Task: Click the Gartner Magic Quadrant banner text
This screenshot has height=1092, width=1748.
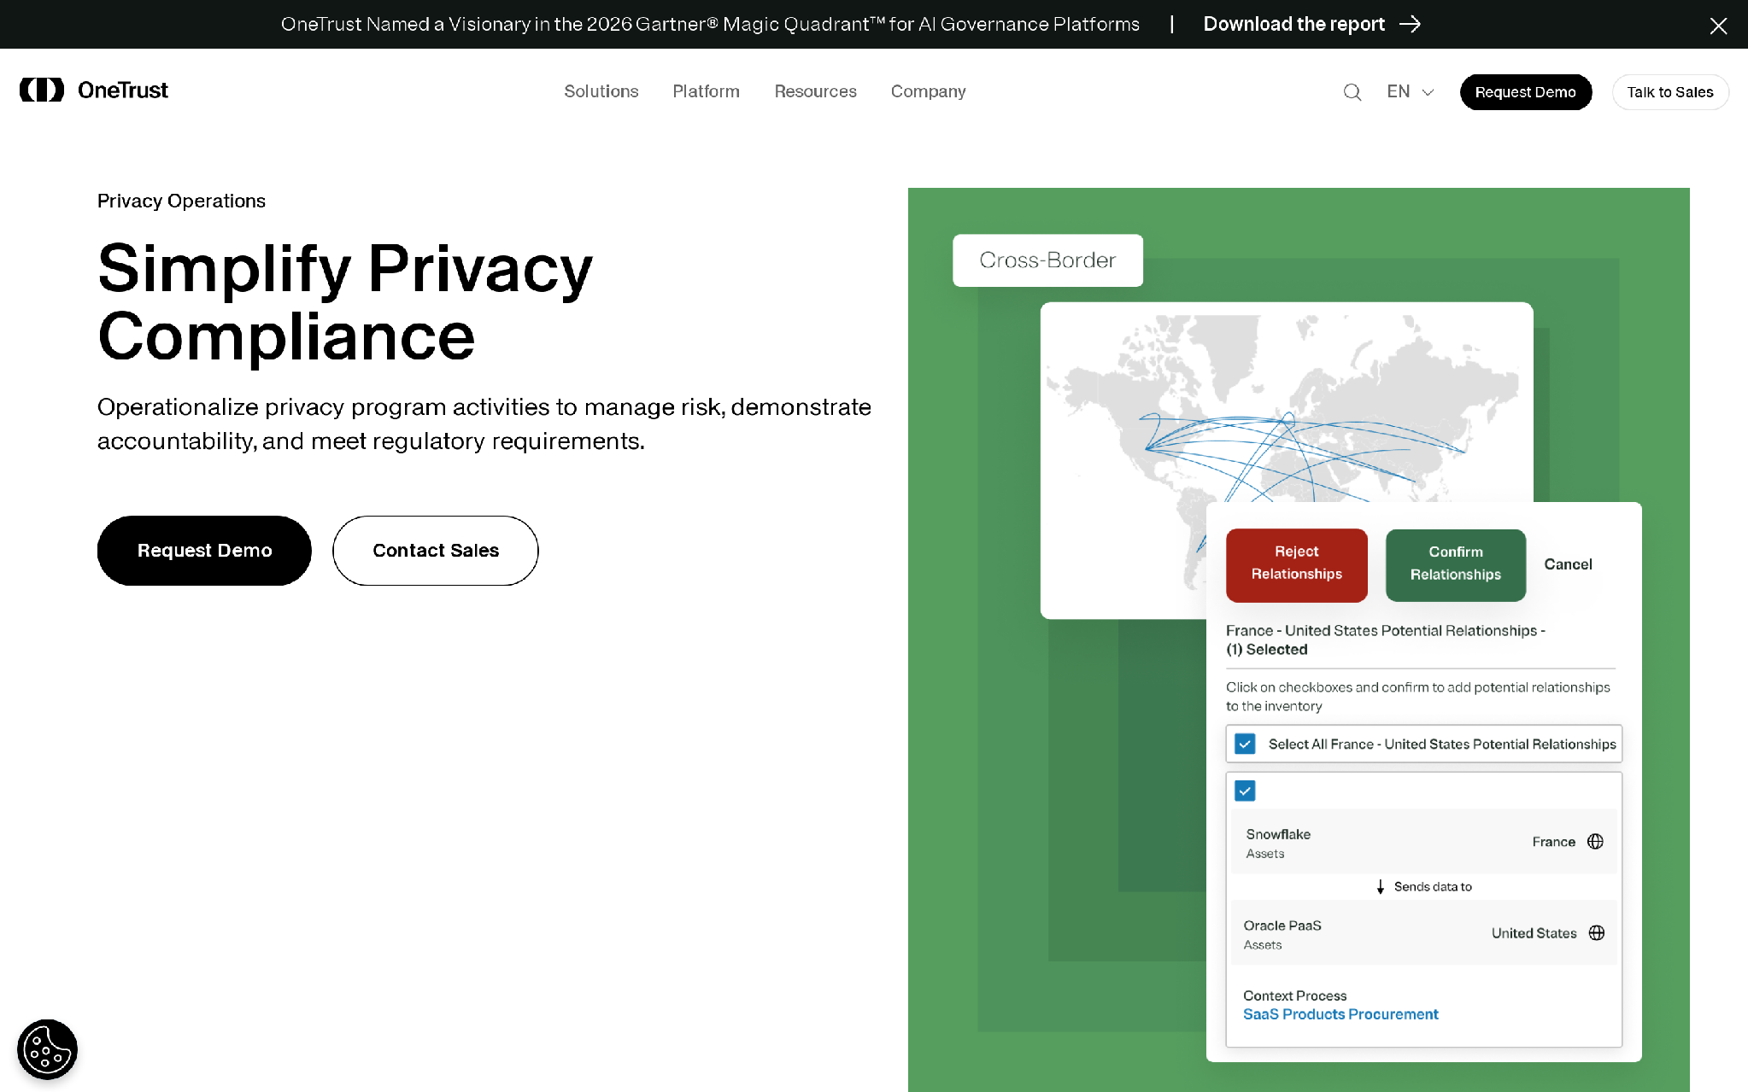Action: point(710,24)
